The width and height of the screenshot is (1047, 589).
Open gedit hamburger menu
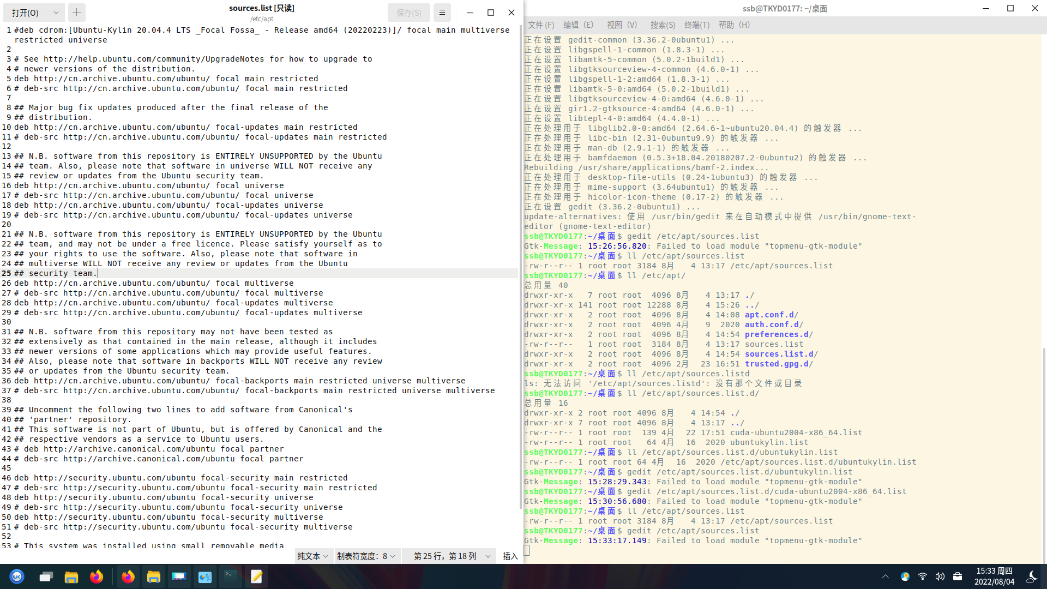tap(442, 12)
